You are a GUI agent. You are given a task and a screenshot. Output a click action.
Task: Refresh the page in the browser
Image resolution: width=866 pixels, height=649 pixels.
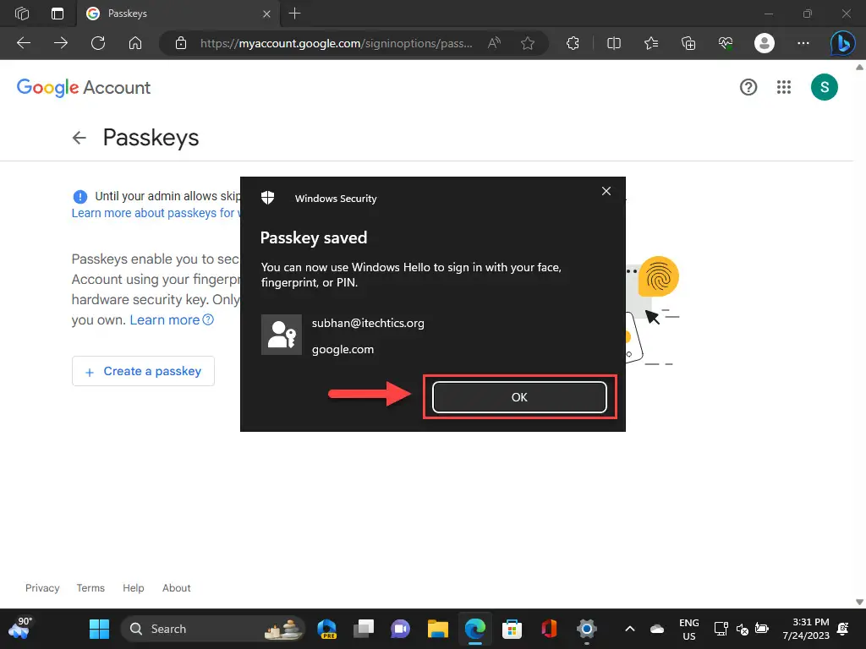click(x=97, y=43)
